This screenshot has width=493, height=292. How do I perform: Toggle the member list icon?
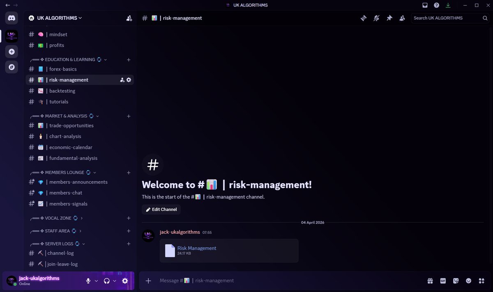click(402, 18)
